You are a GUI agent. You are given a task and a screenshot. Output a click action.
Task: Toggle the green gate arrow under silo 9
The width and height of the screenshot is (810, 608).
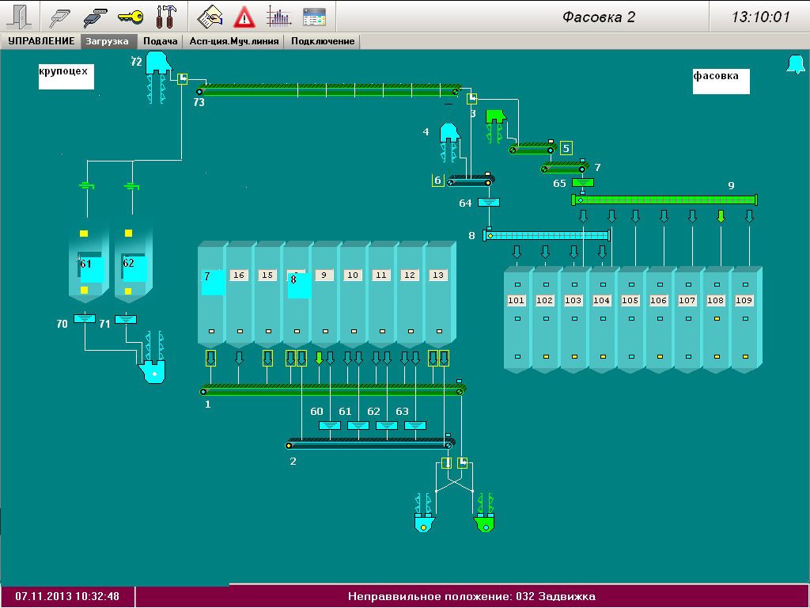point(319,358)
